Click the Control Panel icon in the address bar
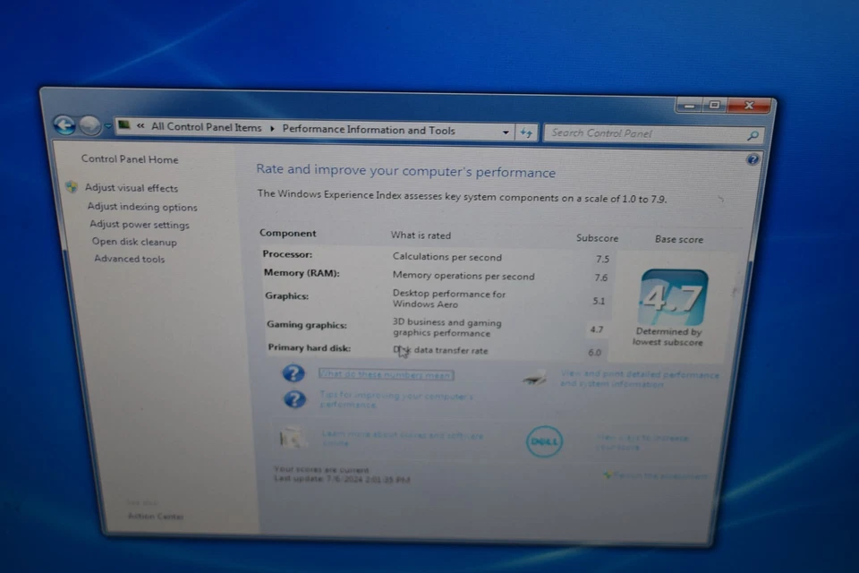 pos(123,127)
